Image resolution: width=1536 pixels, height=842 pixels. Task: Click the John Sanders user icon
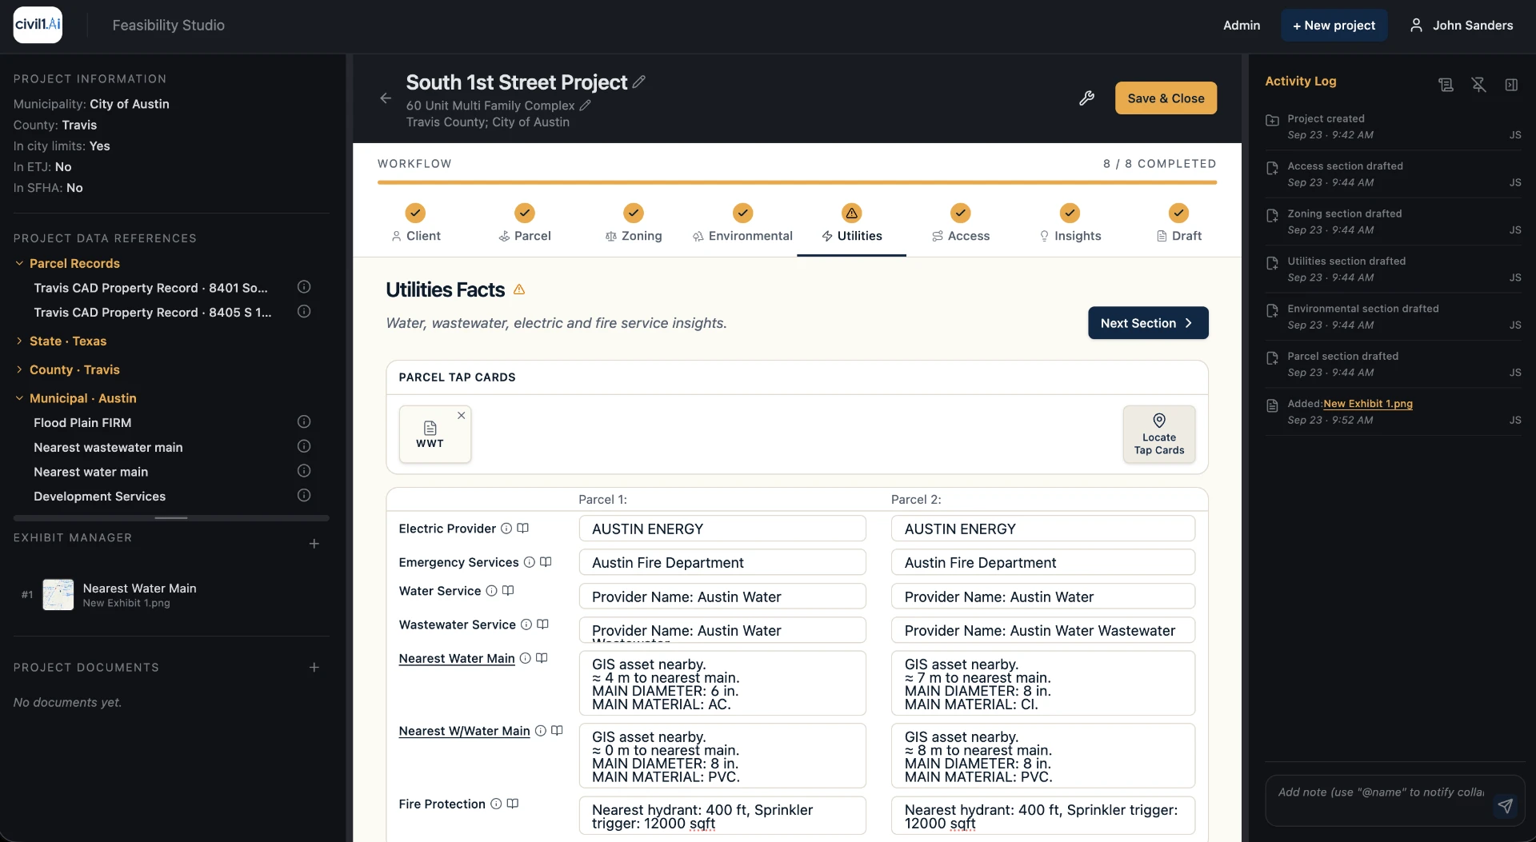[x=1416, y=26]
